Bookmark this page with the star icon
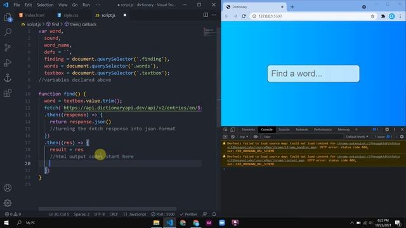This screenshot has height=228, width=406. click(x=372, y=16)
